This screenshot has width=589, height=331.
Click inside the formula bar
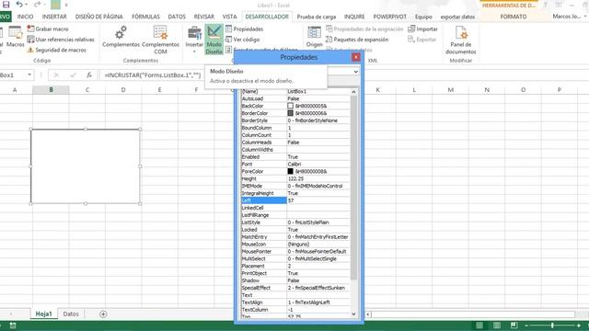pyautogui.click(x=153, y=75)
